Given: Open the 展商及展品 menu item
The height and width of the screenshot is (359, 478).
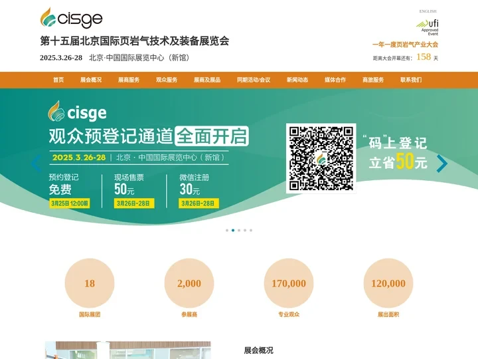Looking at the screenshot, I should [207, 80].
